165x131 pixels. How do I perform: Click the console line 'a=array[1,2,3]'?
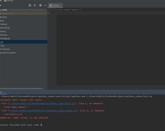[13, 114]
